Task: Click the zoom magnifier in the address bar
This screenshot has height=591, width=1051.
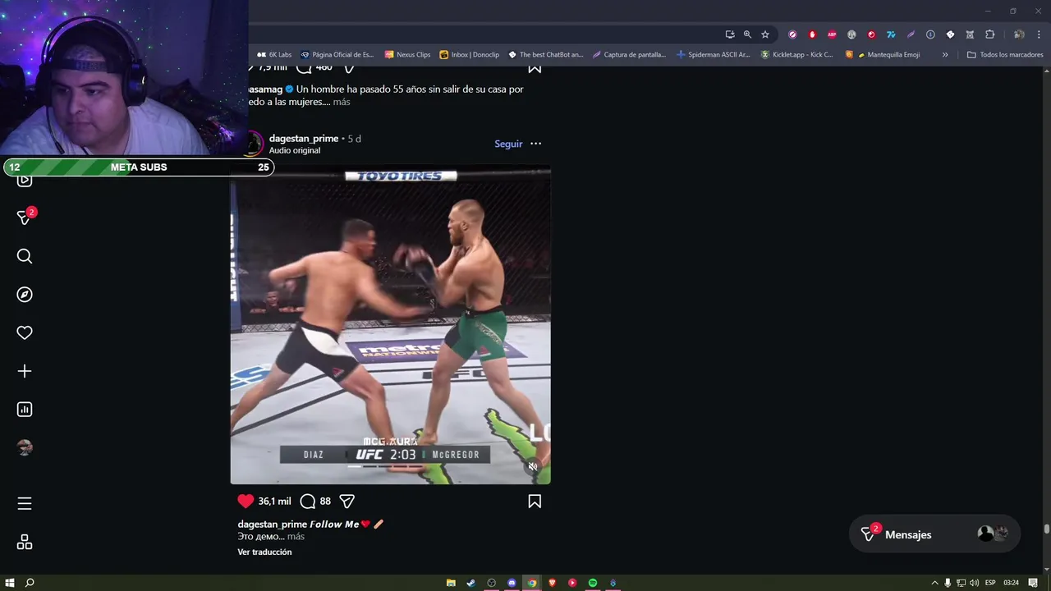Action: [x=747, y=34]
